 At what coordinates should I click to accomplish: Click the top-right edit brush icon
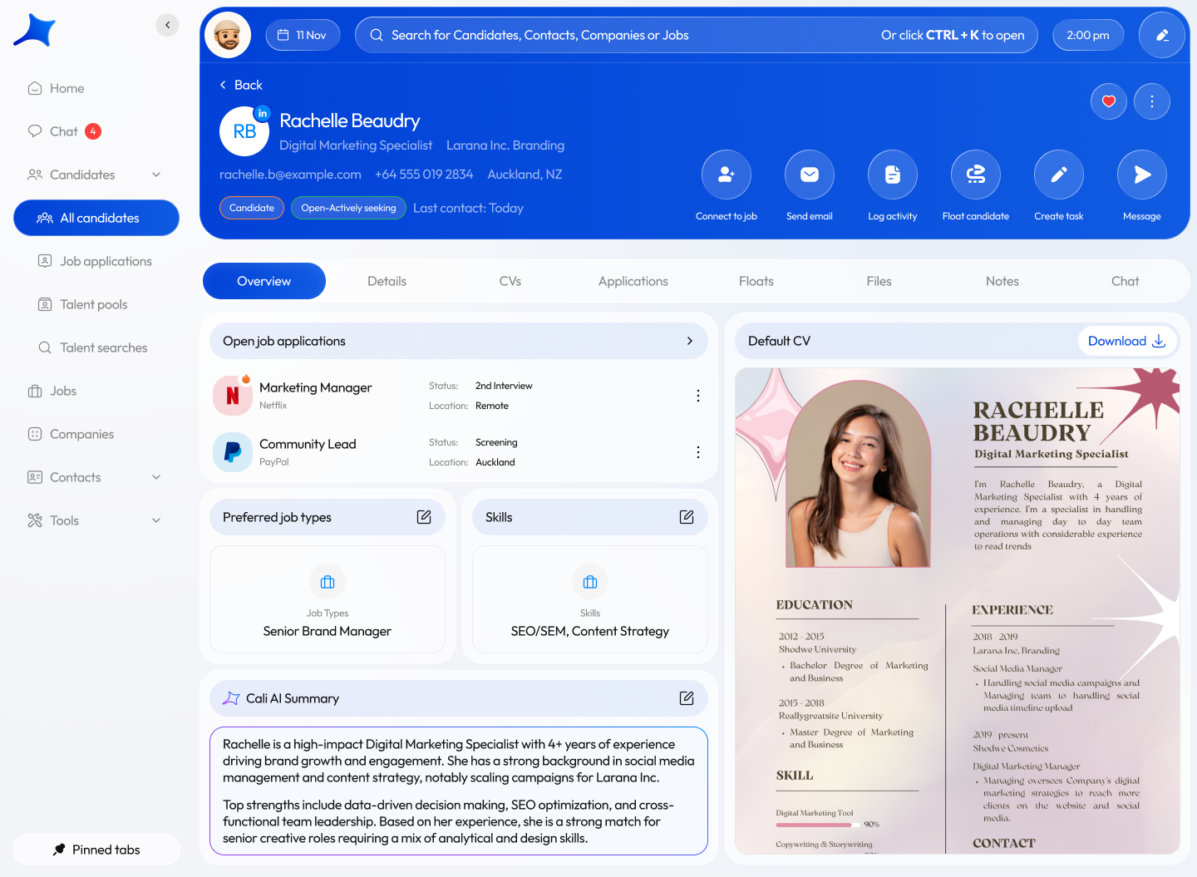(1162, 35)
